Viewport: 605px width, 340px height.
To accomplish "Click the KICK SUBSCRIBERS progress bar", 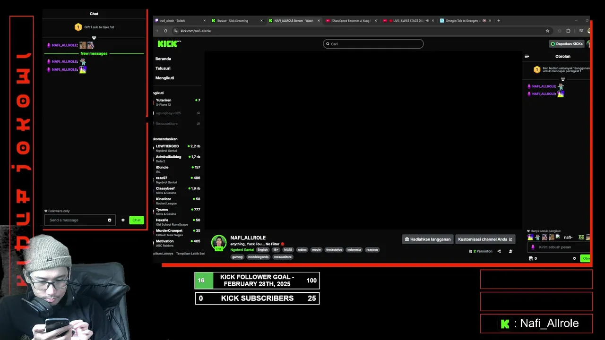I will click(257, 298).
